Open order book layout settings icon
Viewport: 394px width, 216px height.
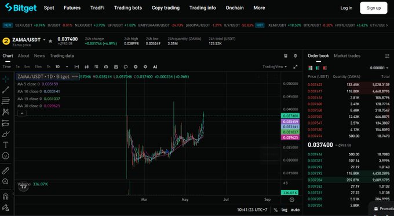[x=387, y=56]
